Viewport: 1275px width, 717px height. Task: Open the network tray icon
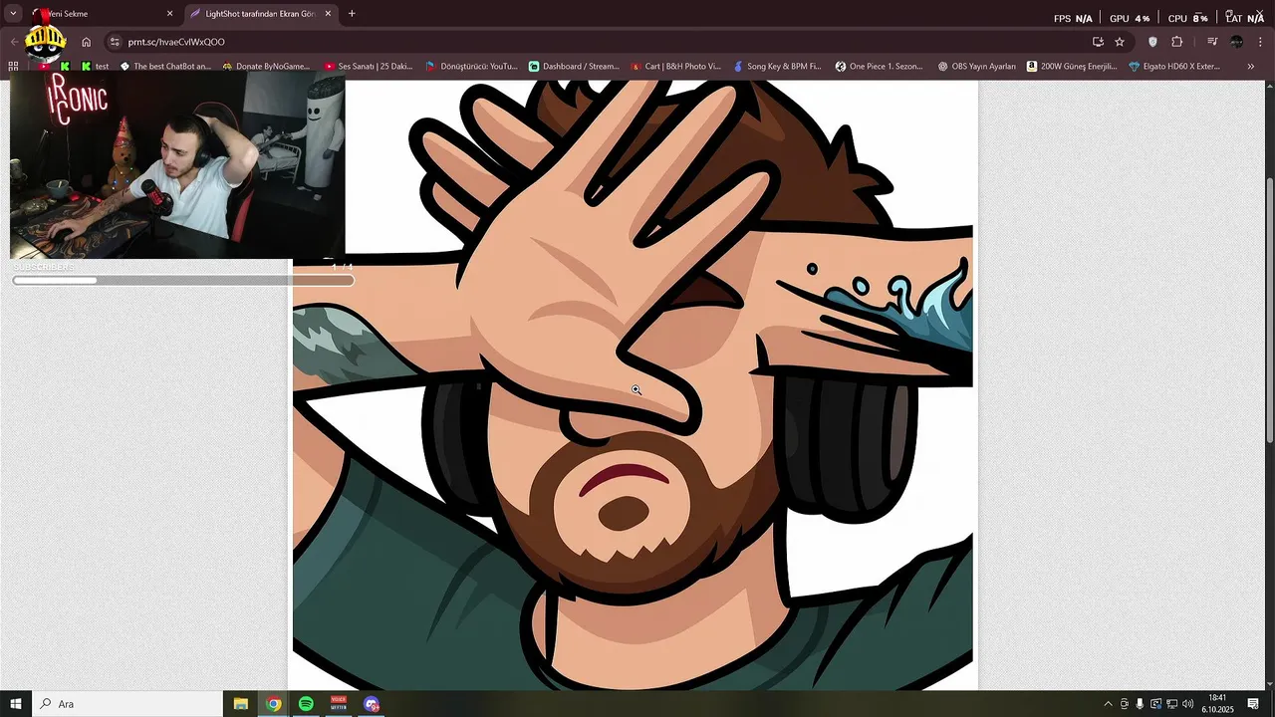pyautogui.click(x=1171, y=704)
